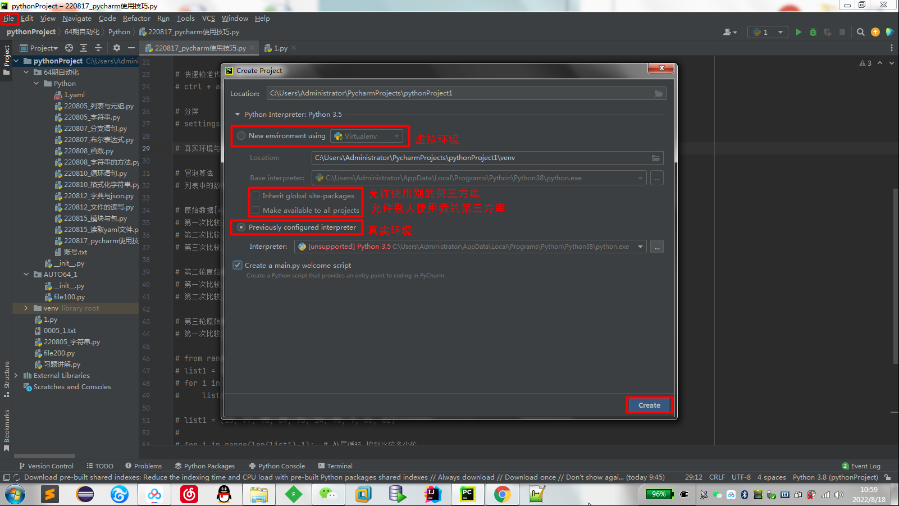This screenshot has width=899, height=506.
Task: Open the Interpreter Python 3.5 dropdown
Action: click(x=471, y=247)
